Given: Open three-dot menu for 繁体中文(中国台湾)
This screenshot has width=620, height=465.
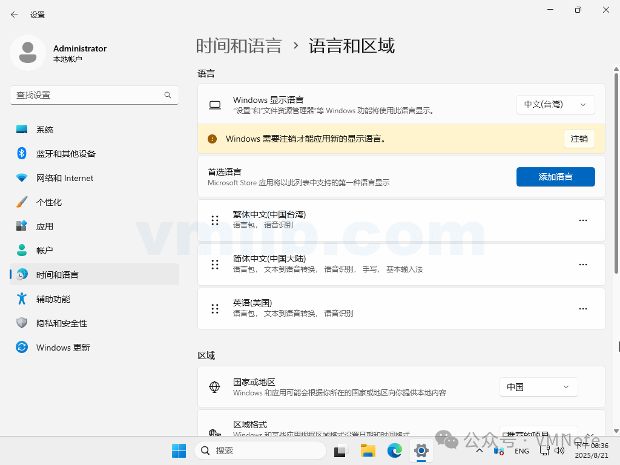Looking at the screenshot, I should [582, 220].
